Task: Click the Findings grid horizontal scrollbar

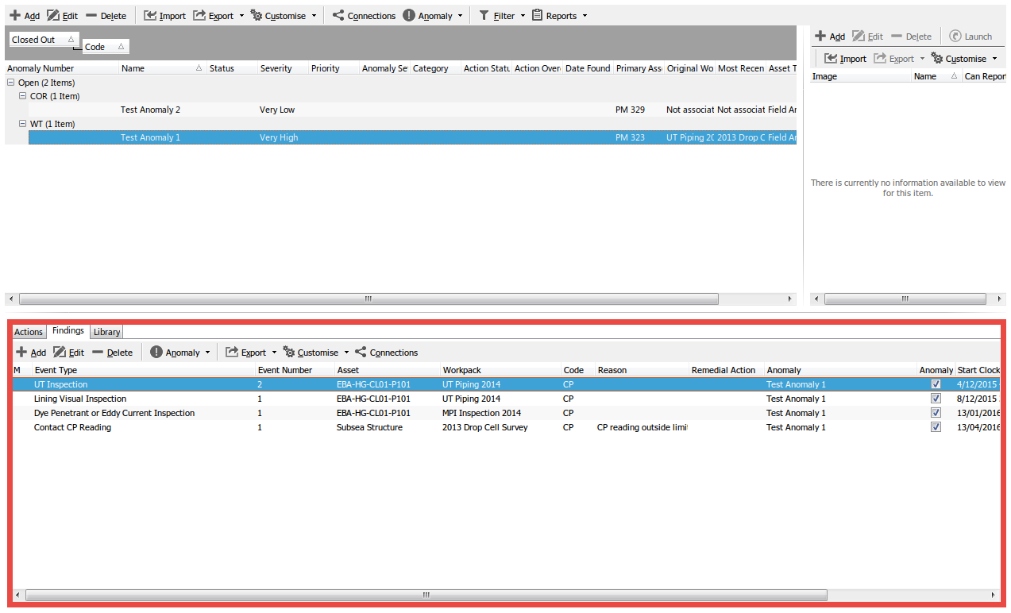Action: point(426,595)
